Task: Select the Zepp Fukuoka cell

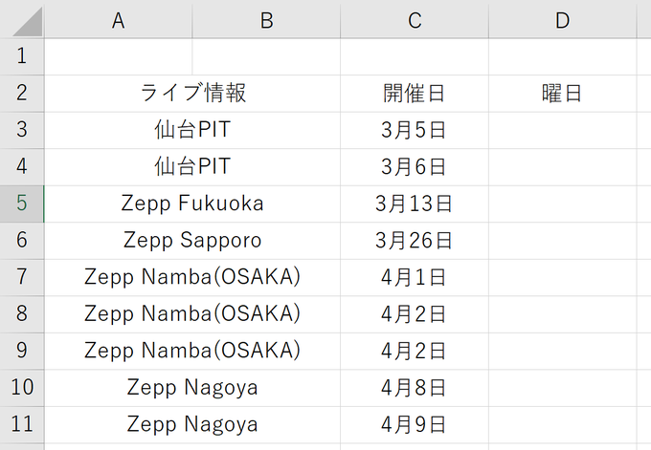Action: (192, 204)
